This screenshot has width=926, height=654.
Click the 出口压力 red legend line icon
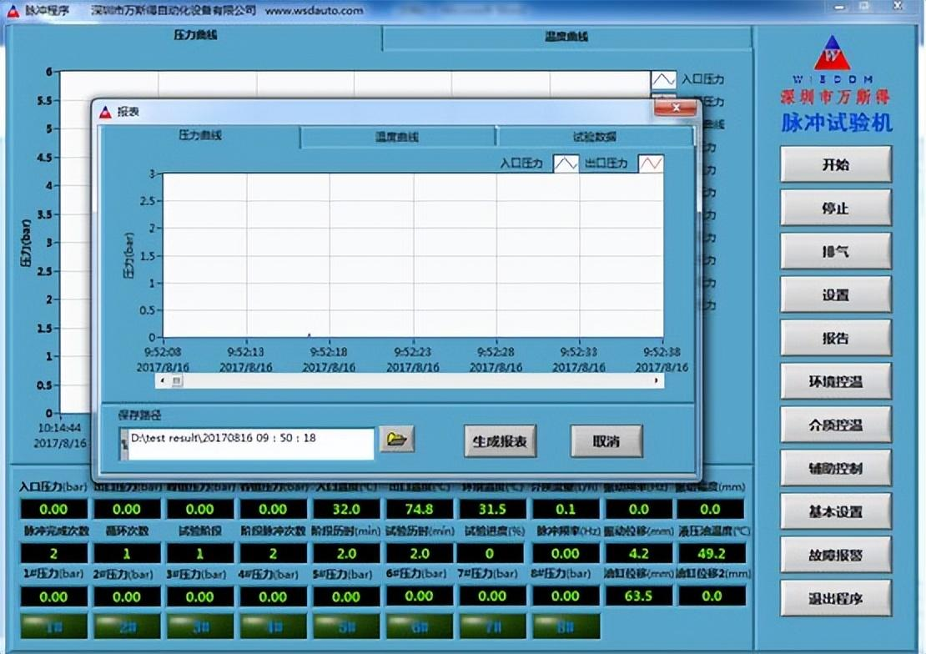[x=651, y=163]
